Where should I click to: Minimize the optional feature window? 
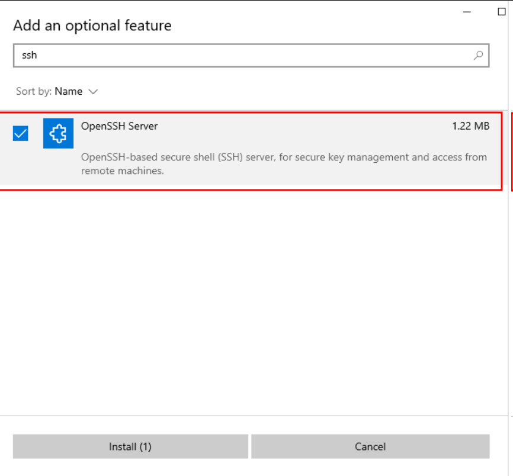(x=467, y=12)
